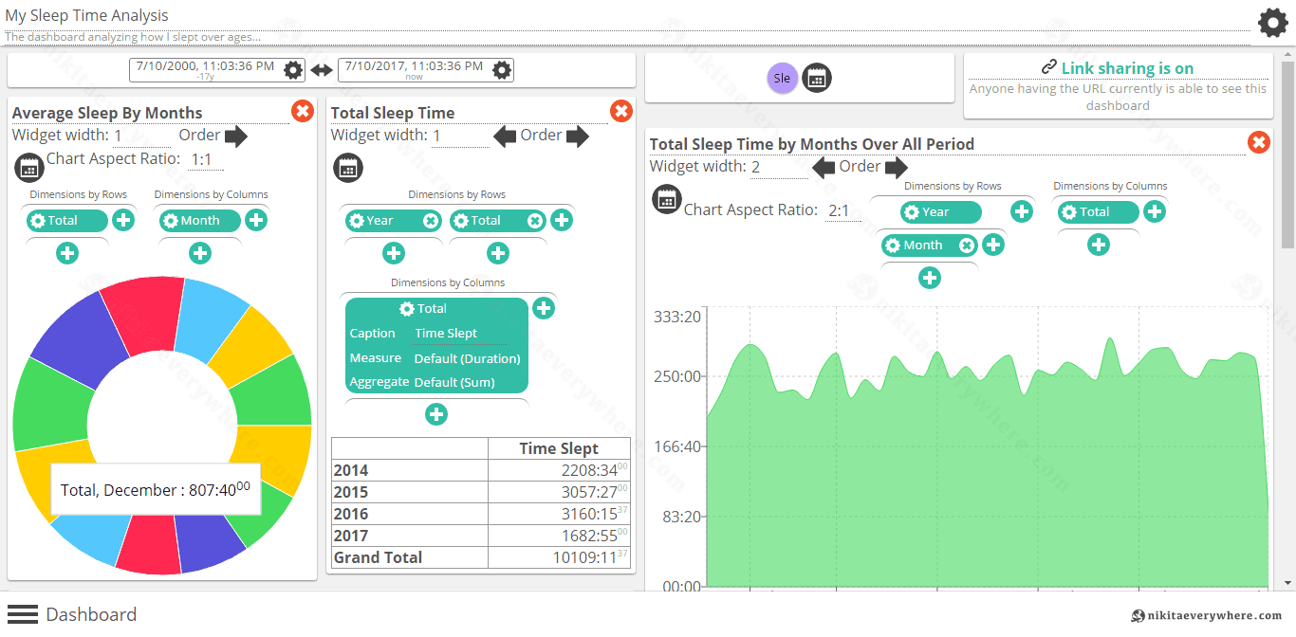Close the Total Sleep Time widget

pyautogui.click(x=620, y=112)
